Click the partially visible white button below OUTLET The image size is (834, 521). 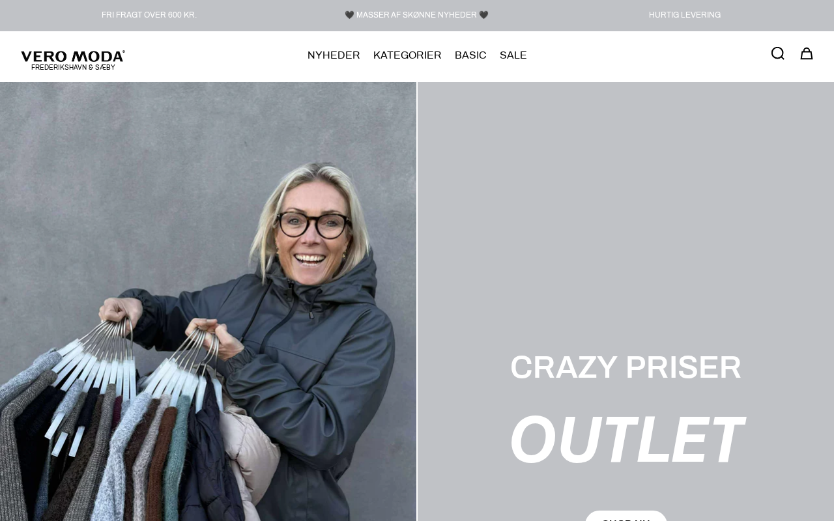click(x=626, y=516)
